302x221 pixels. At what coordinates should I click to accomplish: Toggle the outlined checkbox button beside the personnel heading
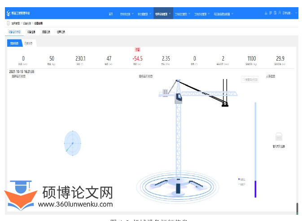coord(250,80)
